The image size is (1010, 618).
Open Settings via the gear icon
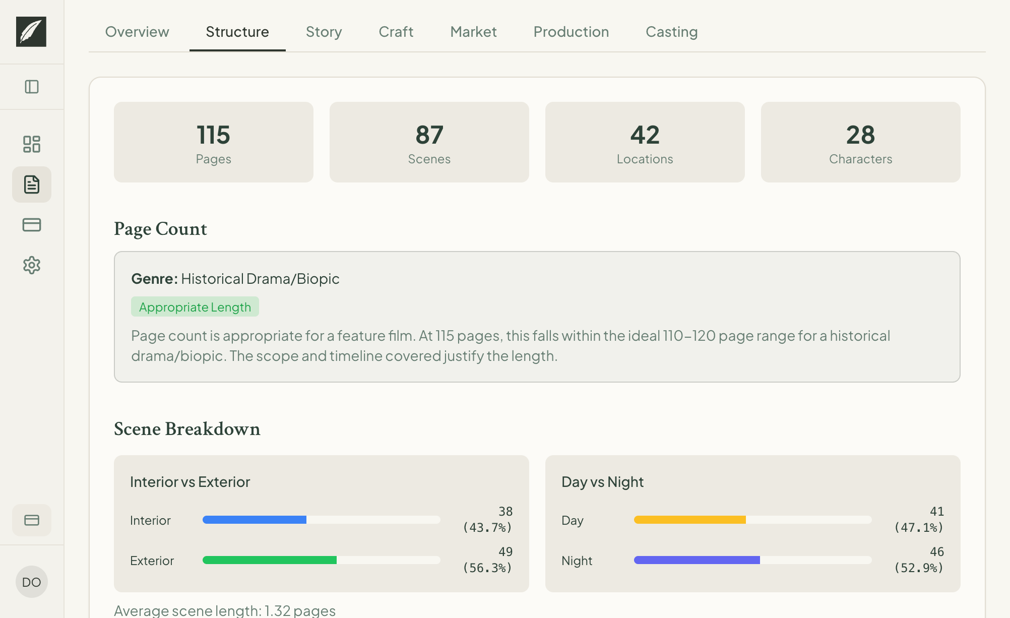click(32, 266)
